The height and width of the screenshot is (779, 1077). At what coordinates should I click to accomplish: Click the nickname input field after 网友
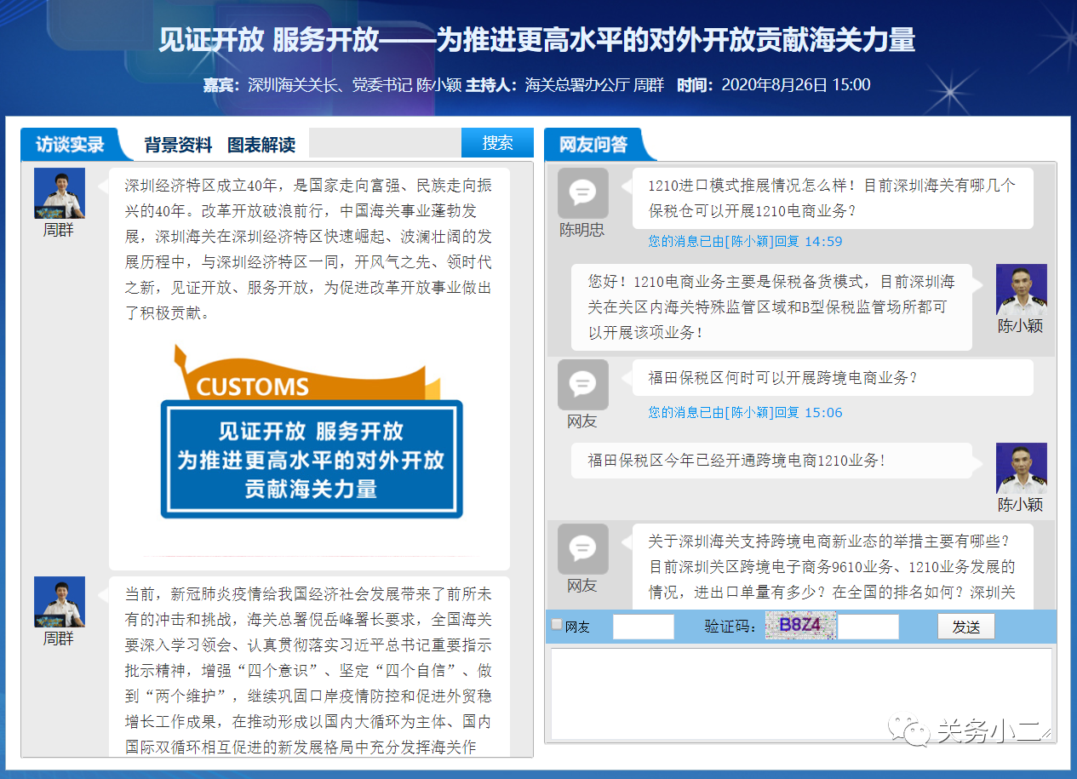tap(644, 627)
